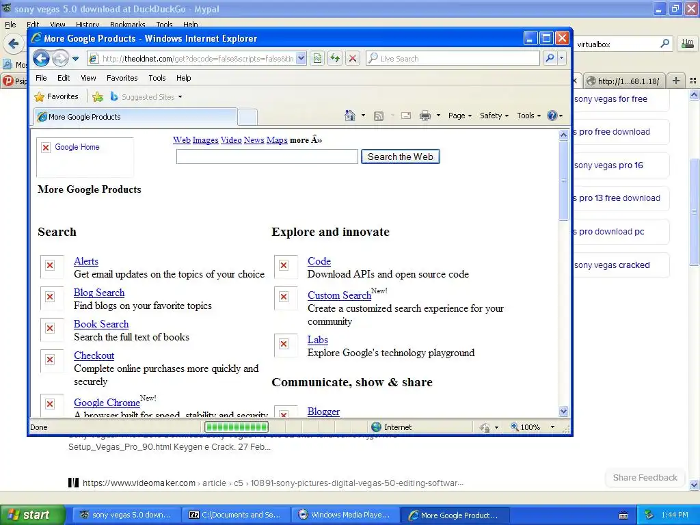Open the Tools command bar menu

528,116
